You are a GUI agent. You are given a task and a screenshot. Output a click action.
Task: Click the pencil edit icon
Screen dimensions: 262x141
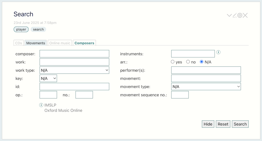pos(235,15)
